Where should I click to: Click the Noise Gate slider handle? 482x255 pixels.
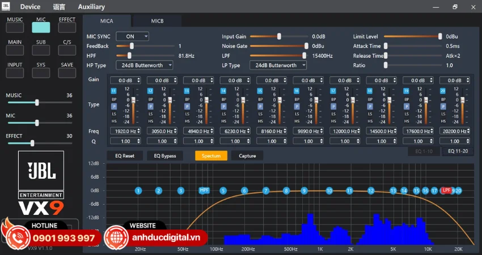point(306,46)
